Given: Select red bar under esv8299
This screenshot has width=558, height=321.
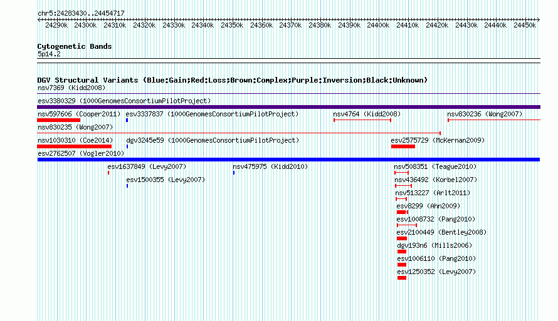Looking at the screenshot, I should tap(402, 212).
